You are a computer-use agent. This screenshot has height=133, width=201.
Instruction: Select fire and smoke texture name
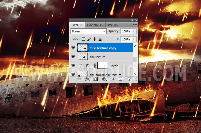click(x=106, y=75)
